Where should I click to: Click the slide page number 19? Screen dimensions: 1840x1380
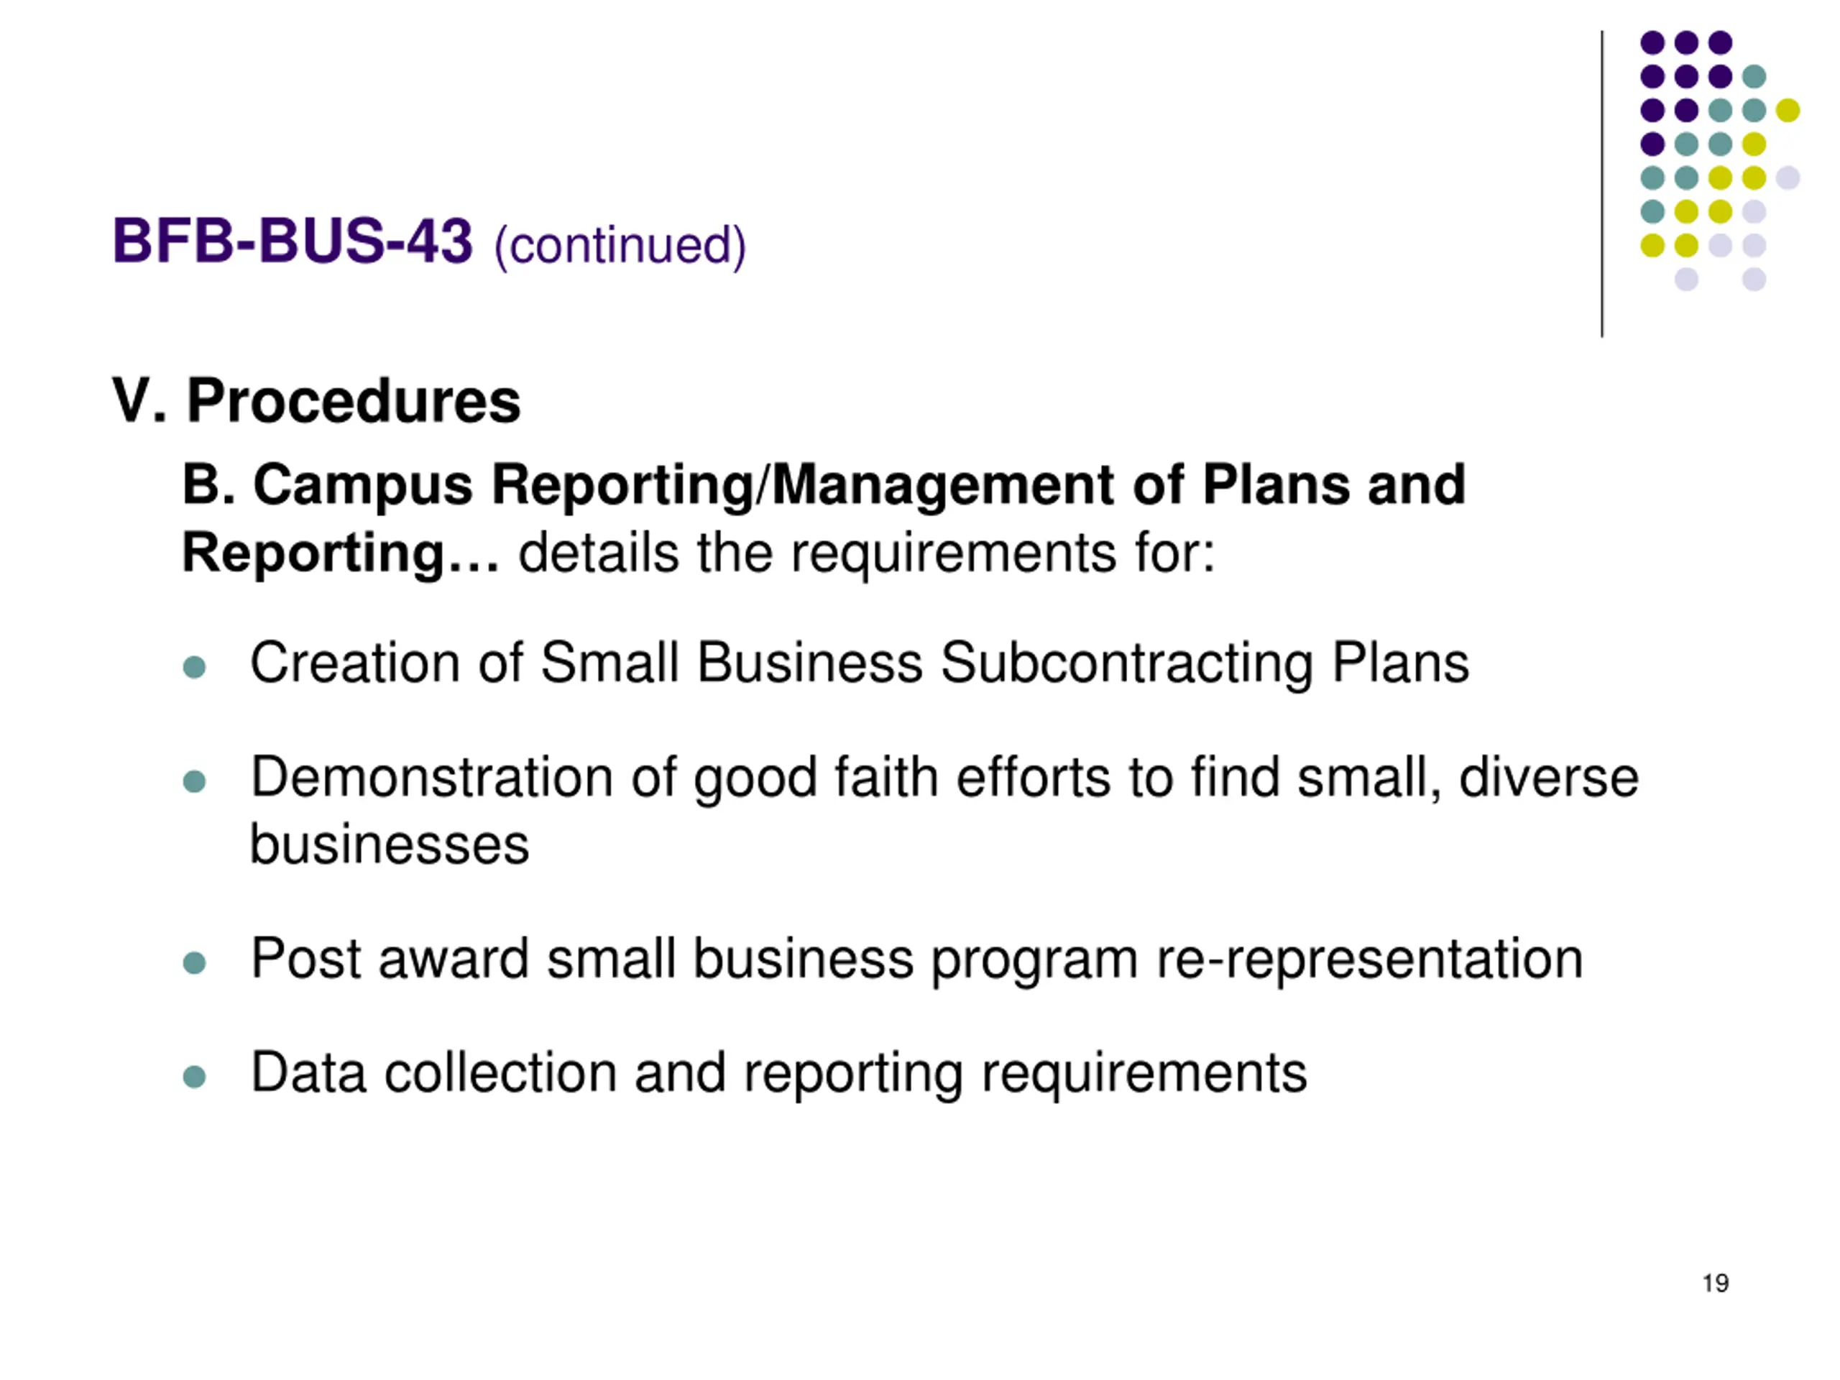[x=1715, y=1284]
